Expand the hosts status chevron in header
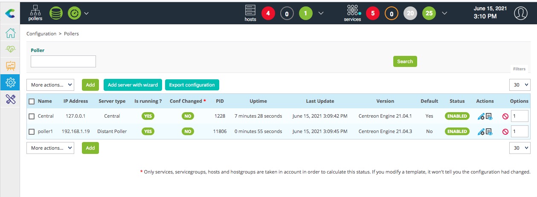This screenshot has height=197, width=537. (x=321, y=13)
